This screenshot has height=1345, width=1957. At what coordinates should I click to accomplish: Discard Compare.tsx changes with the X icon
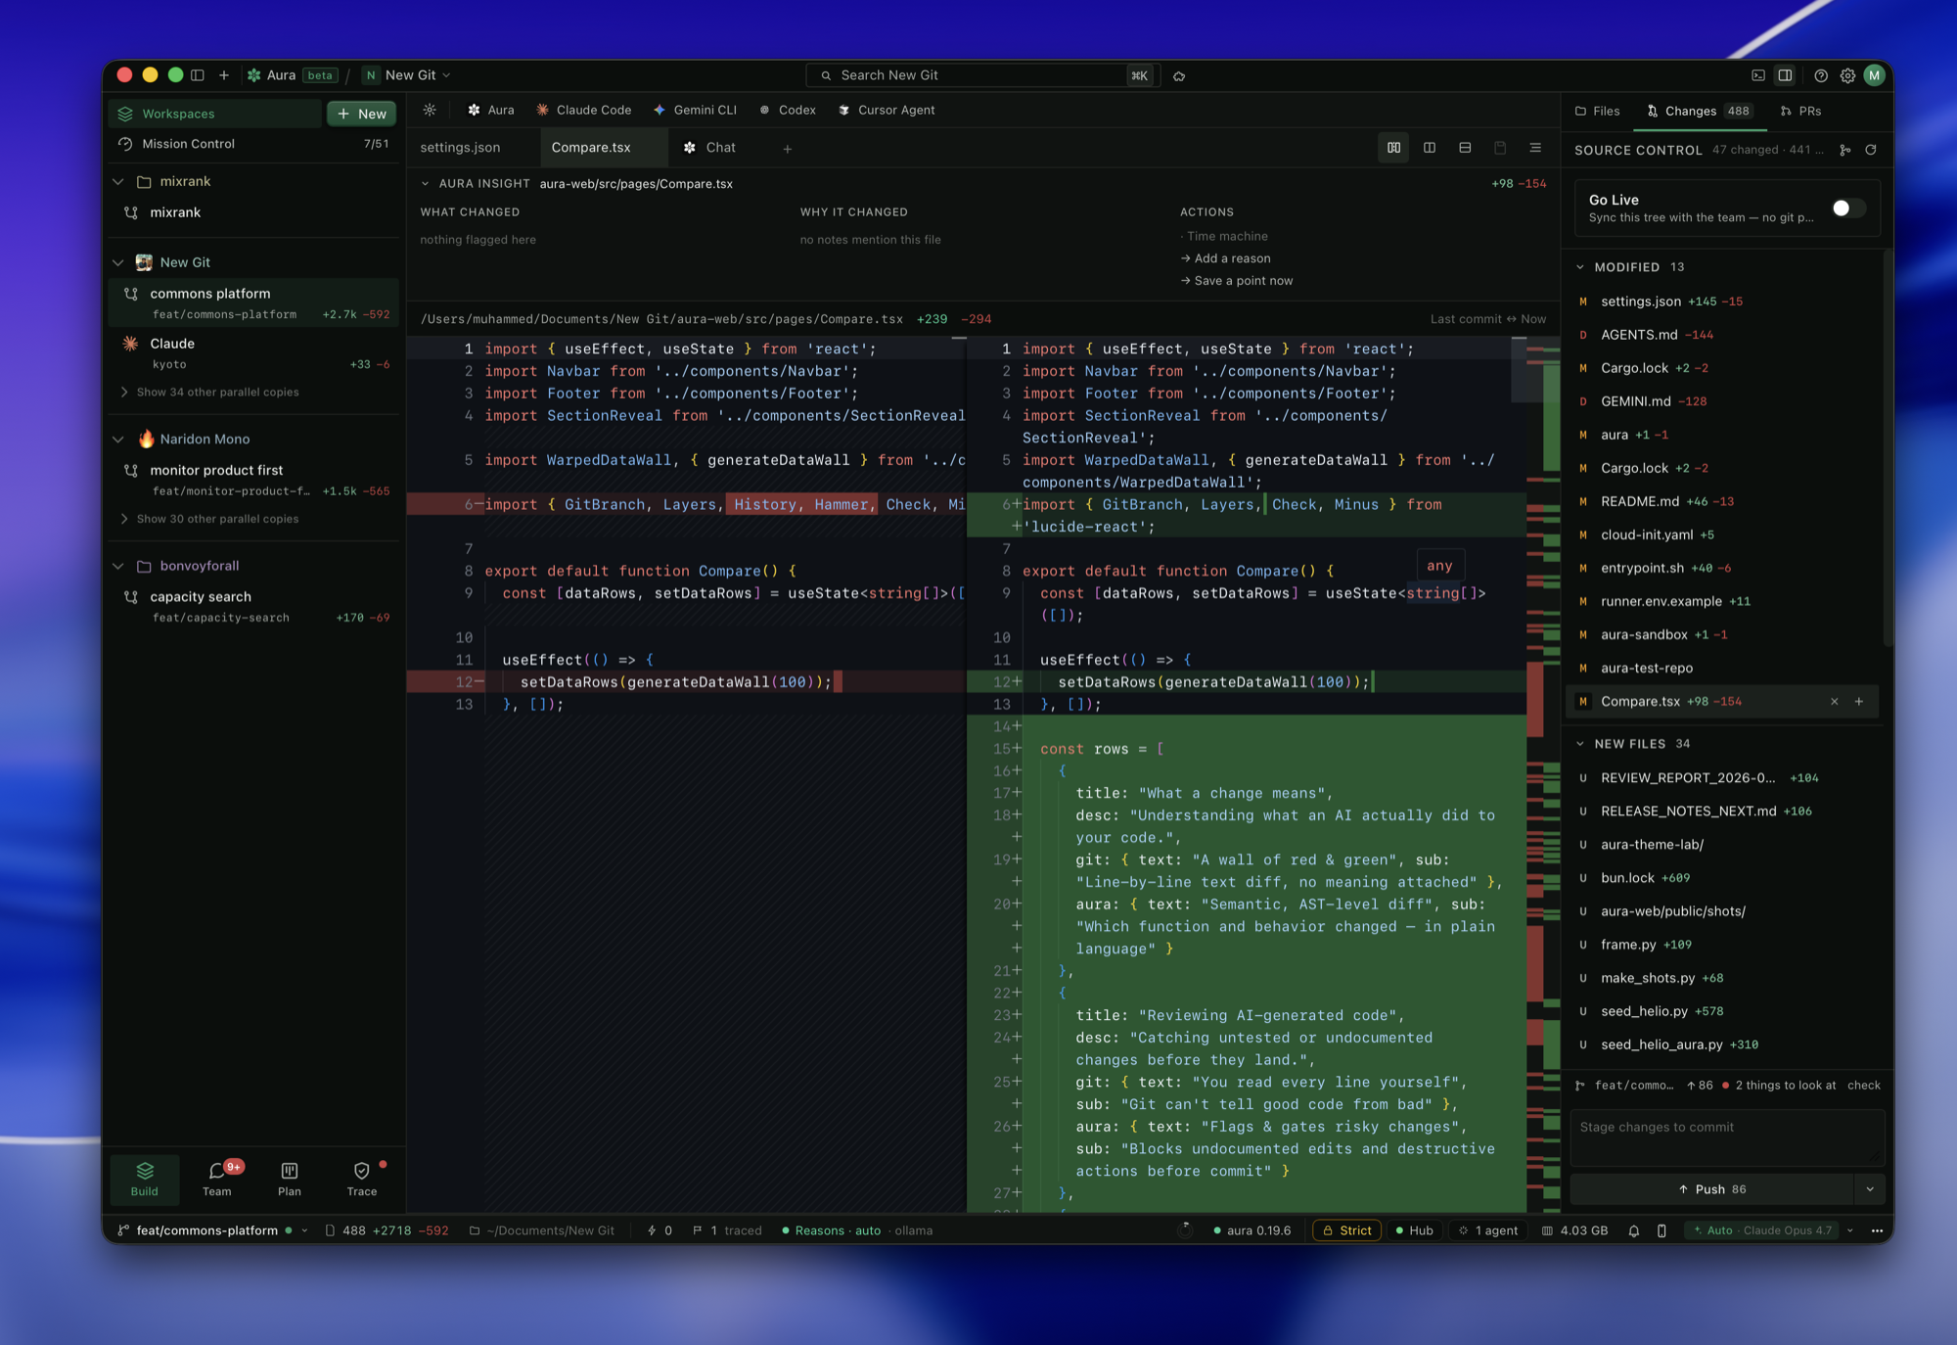[x=1835, y=701]
